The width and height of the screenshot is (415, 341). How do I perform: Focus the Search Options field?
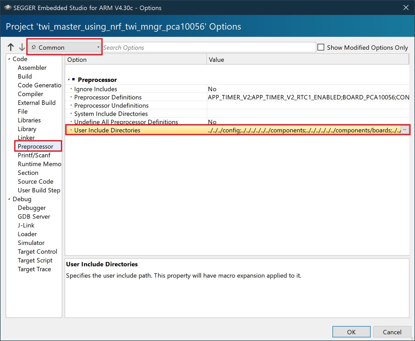[209, 47]
